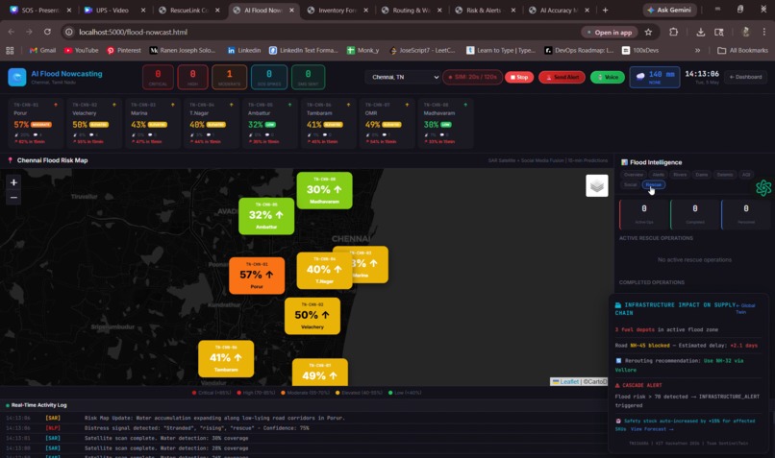Reload the browser page
Screen dimensions: 775x458
click(47, 32)
